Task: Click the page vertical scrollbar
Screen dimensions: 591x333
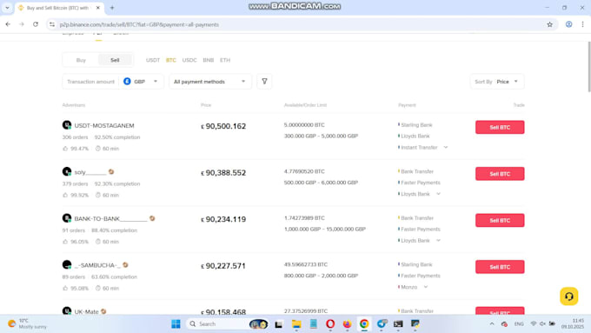Action: [588, 67]
